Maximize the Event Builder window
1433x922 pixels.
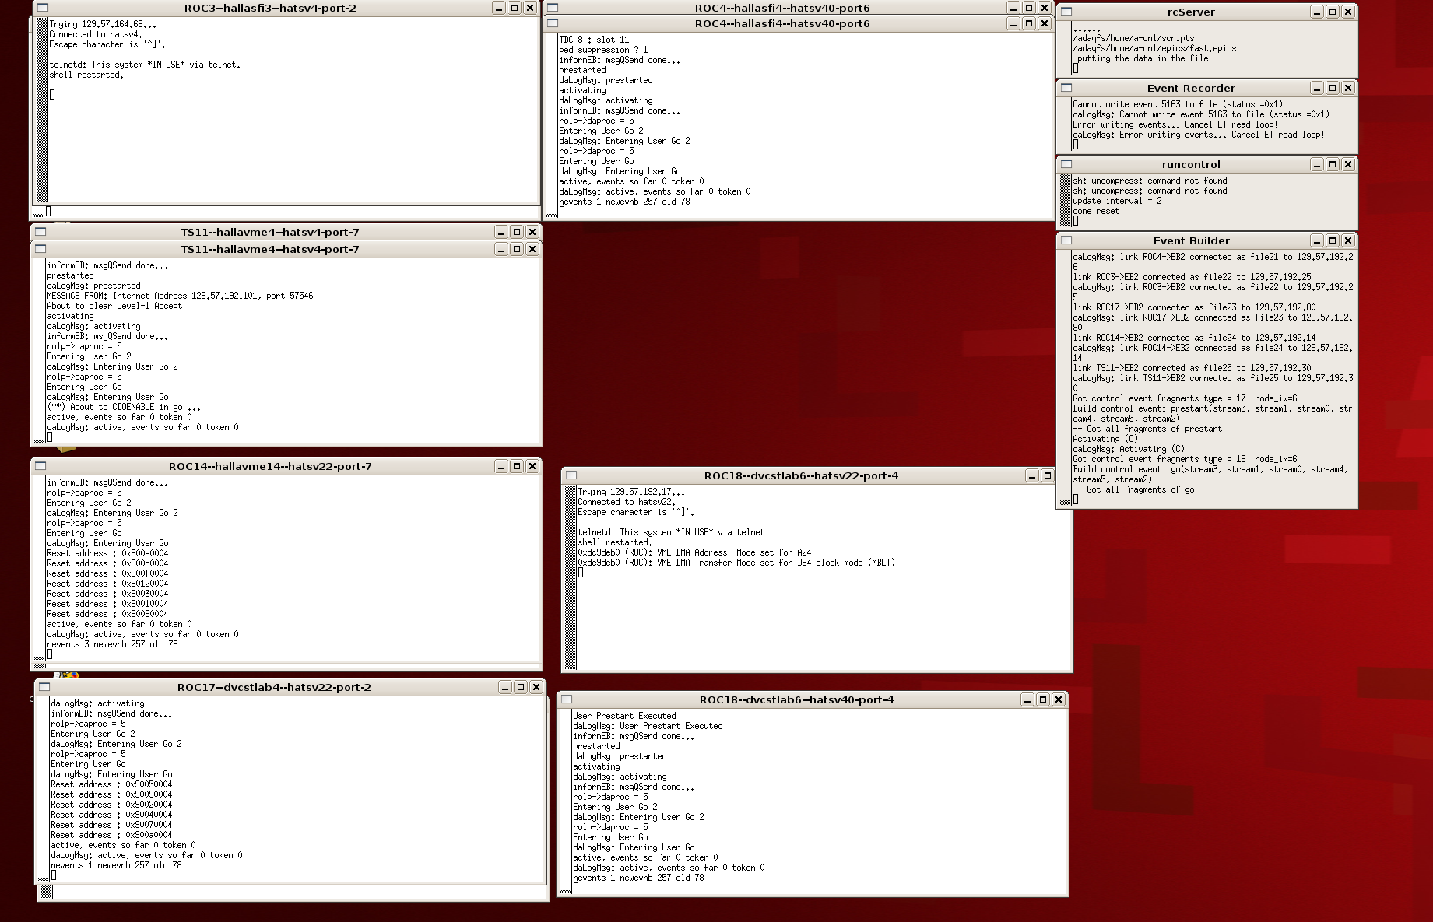(1333, 240)
